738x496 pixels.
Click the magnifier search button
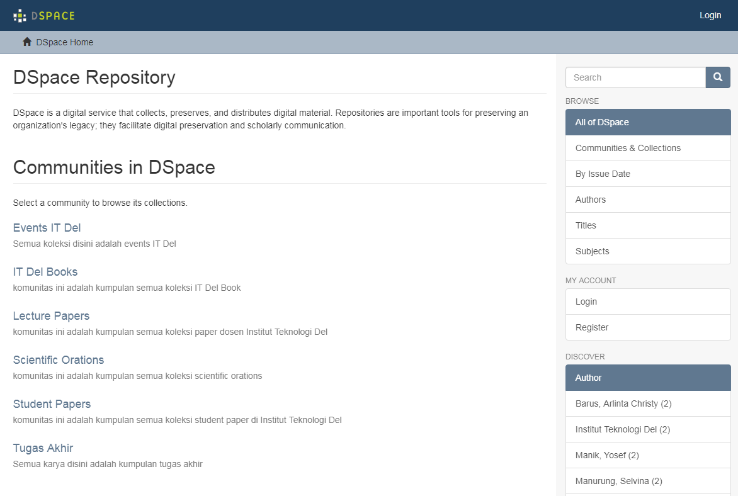718,77
